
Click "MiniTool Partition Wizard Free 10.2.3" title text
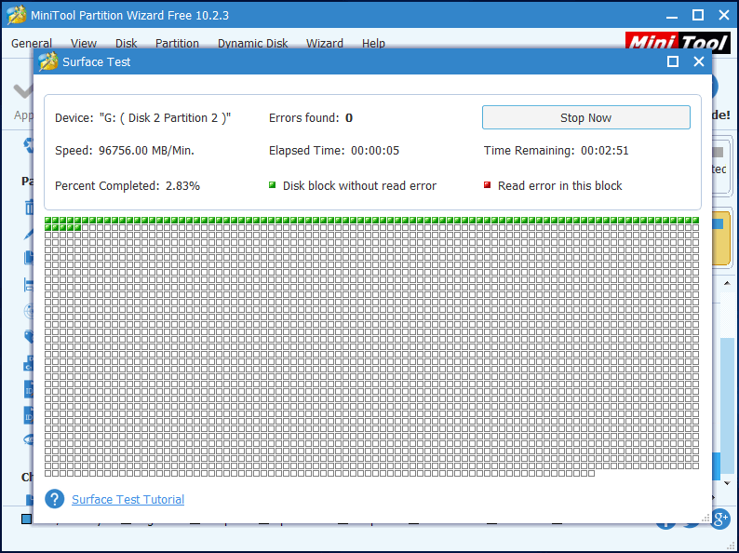click(x=129, y=16)
